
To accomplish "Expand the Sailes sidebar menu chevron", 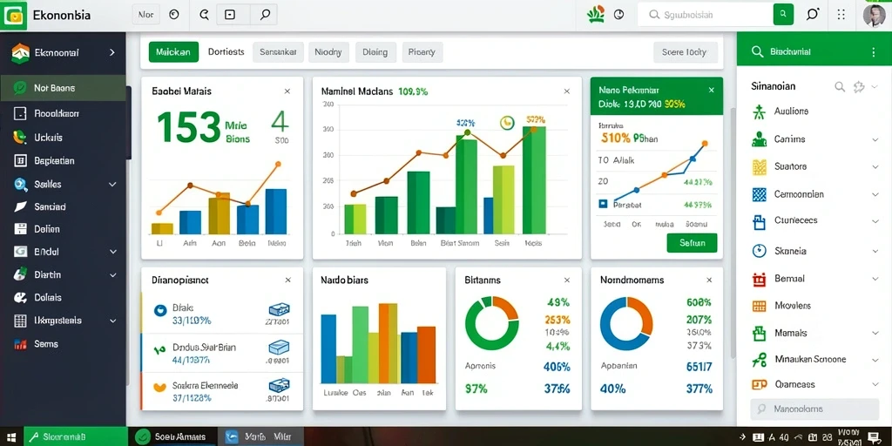I will [112, 185].
